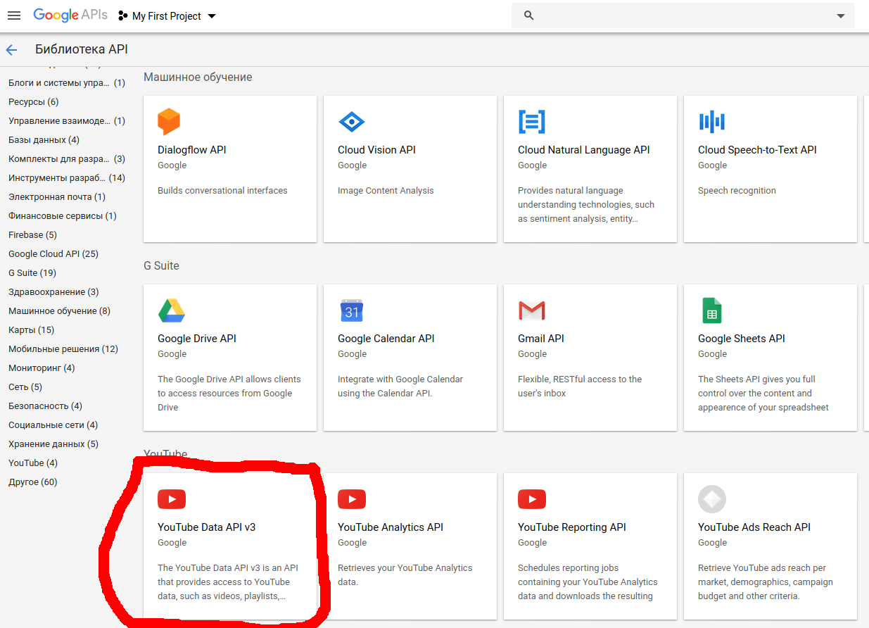Click the Google Sheets green icon

(711, 310)
